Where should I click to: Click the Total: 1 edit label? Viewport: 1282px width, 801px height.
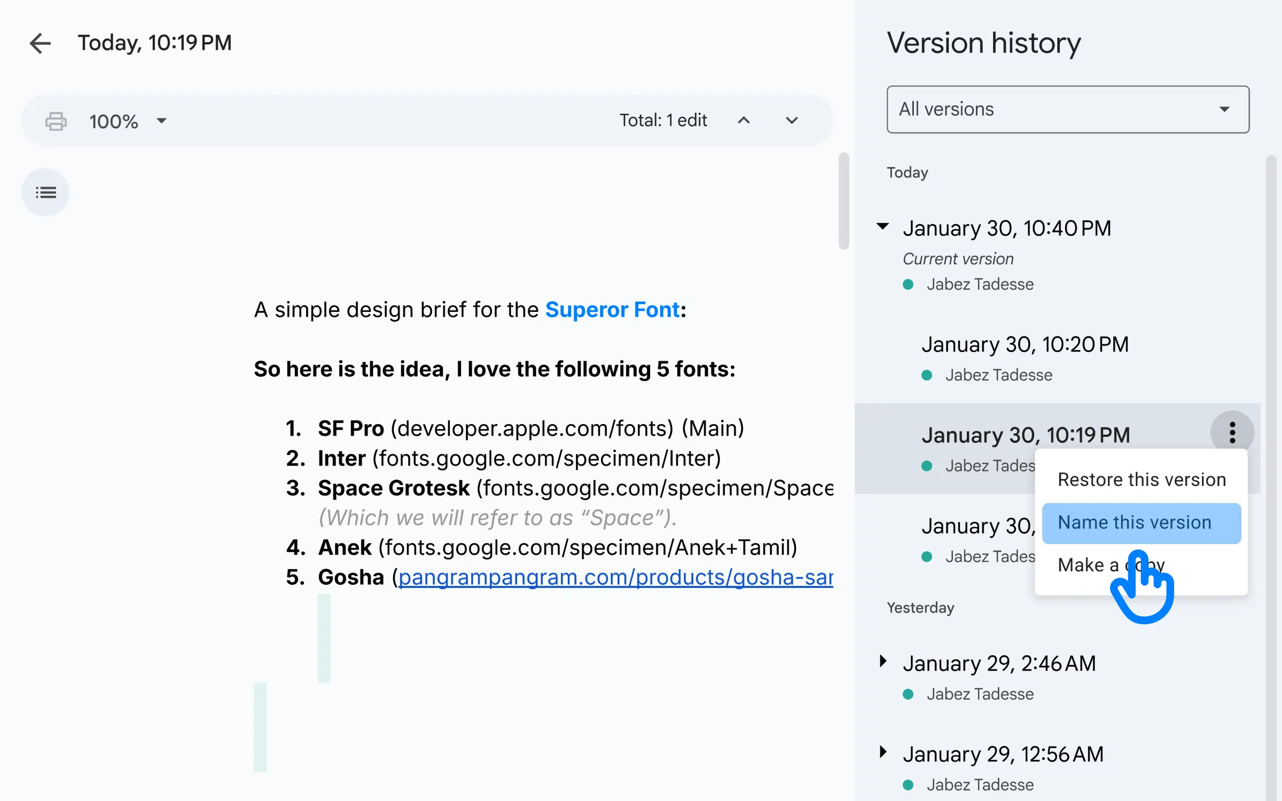[x=663, y=120]
